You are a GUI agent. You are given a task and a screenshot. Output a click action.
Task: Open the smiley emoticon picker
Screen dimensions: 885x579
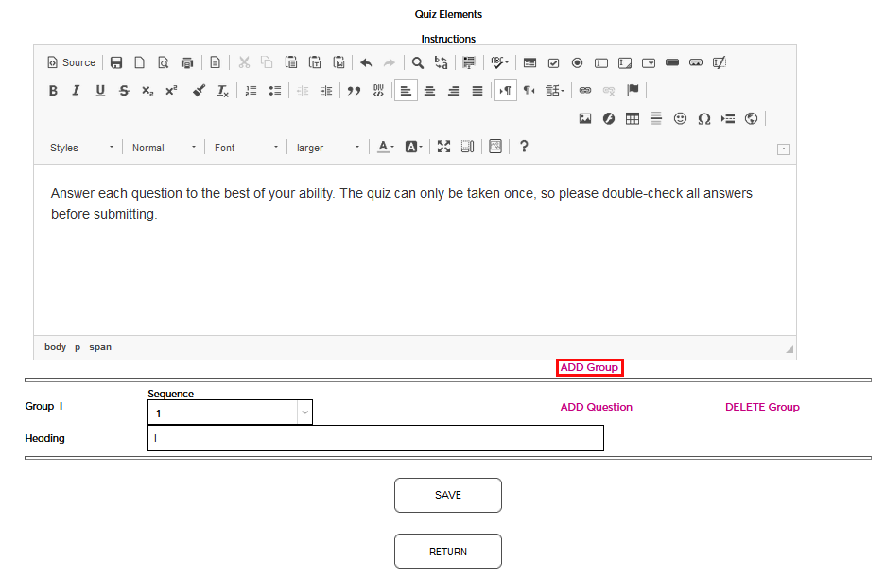tap(680, 119)
